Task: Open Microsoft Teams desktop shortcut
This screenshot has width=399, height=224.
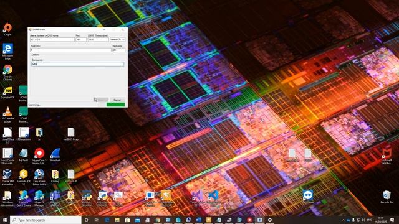Action: click(55, 198)
